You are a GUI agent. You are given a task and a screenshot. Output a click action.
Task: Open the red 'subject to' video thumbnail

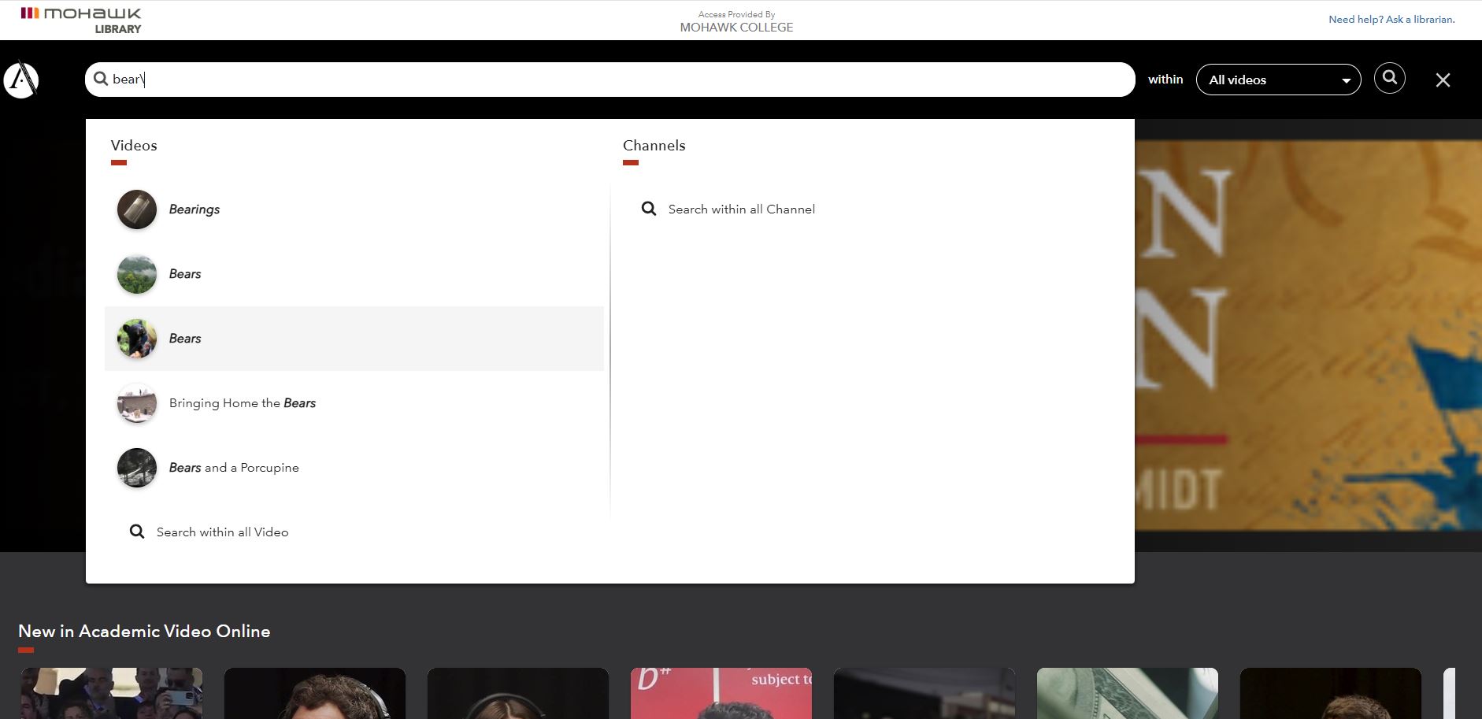tap(721, 693)
